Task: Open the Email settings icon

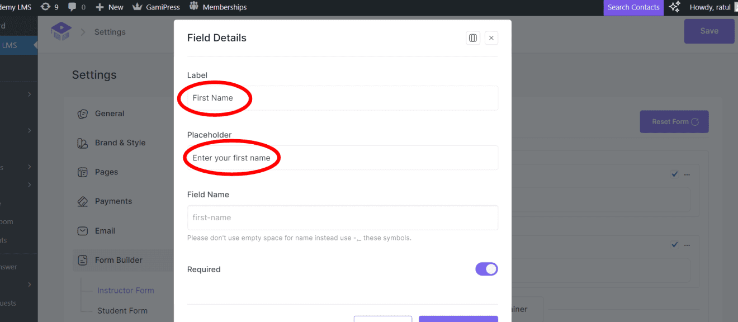Action: pyautogui.click(x=82, y=230)
